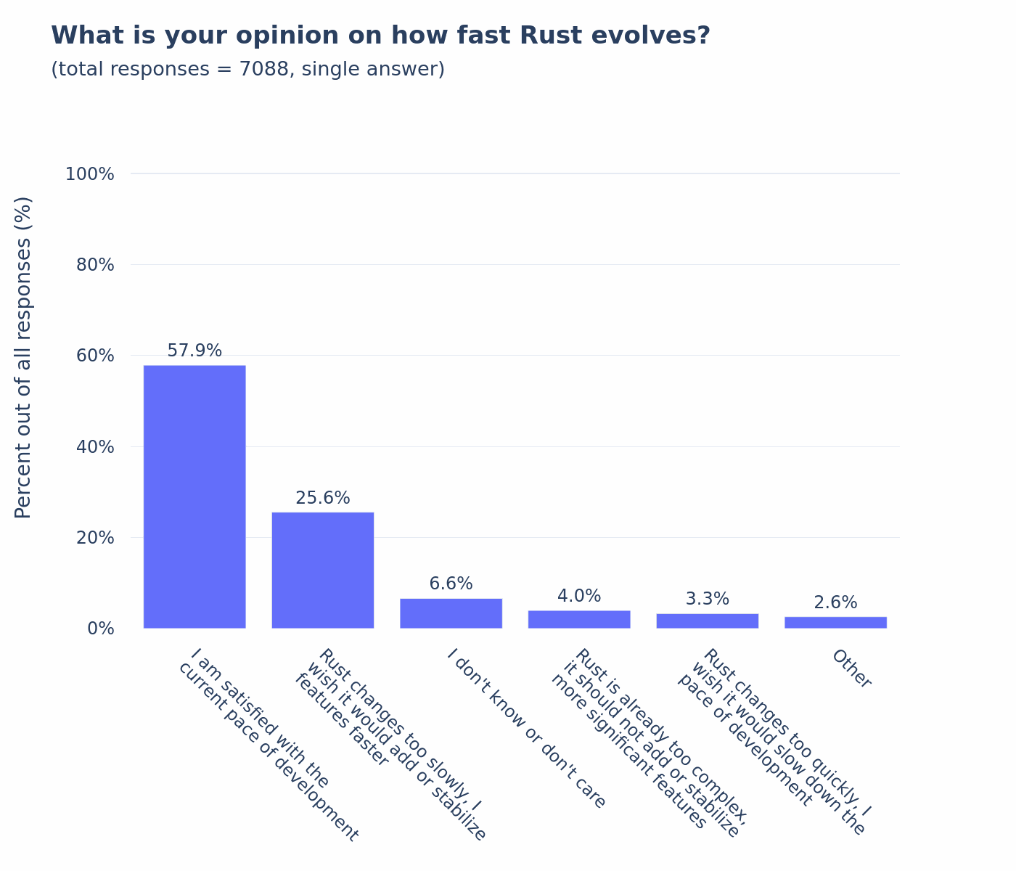Click the 2.6% Other bar
The image size is (1016, 871).
click(835, 622)
